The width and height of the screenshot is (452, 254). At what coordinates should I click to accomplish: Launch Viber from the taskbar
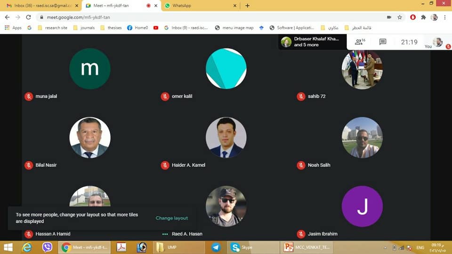(x=47, y=247)
